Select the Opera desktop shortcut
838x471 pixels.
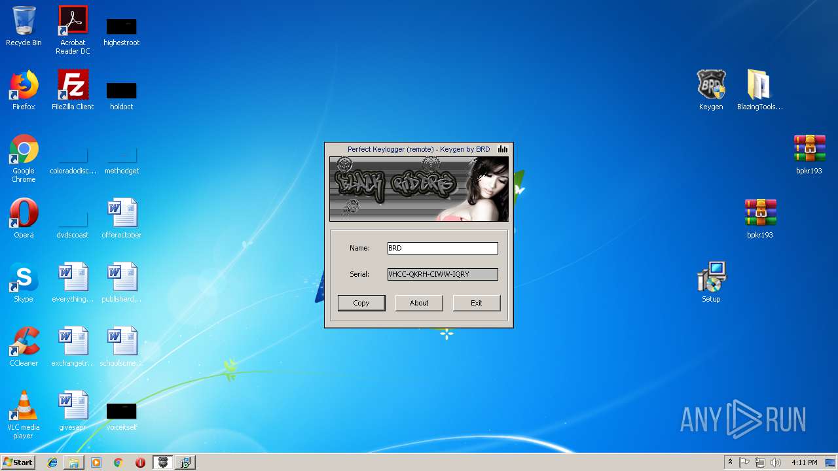click(x=24, y=218)
